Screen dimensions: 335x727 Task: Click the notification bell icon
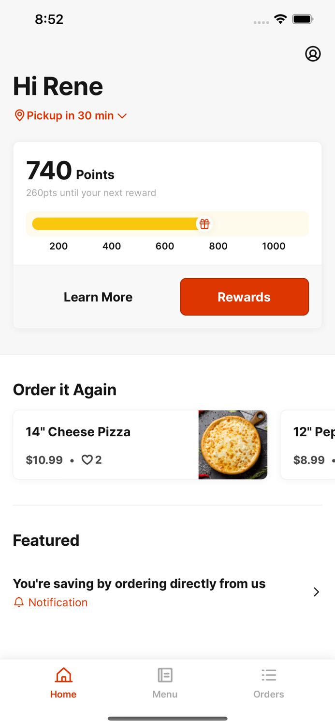point(19,602)
